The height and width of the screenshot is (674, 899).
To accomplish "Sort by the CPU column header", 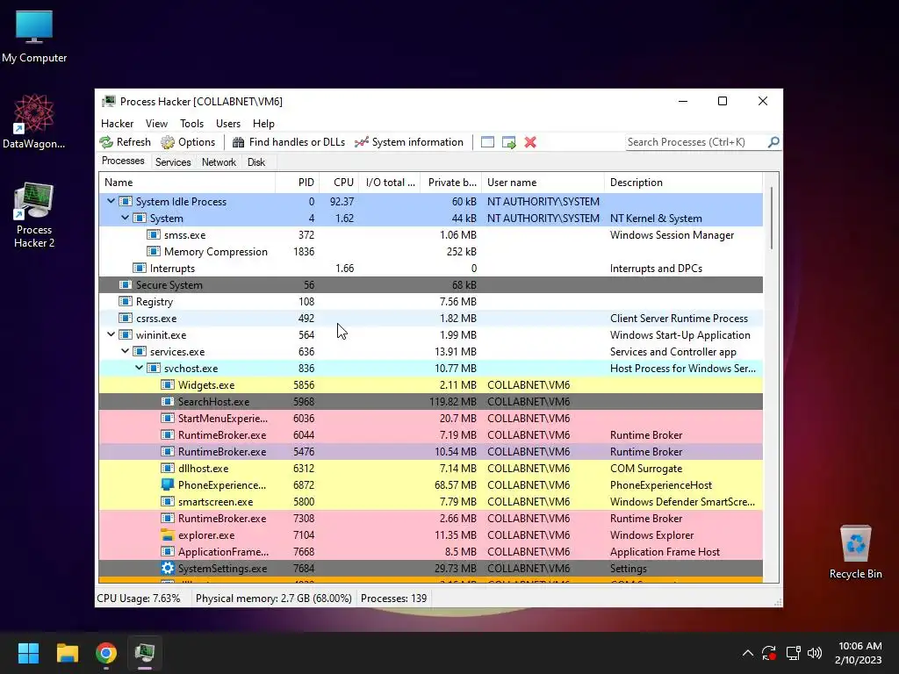I will point(339,183).
